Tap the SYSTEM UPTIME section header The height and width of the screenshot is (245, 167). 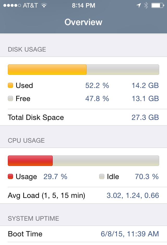coord(33,219)
